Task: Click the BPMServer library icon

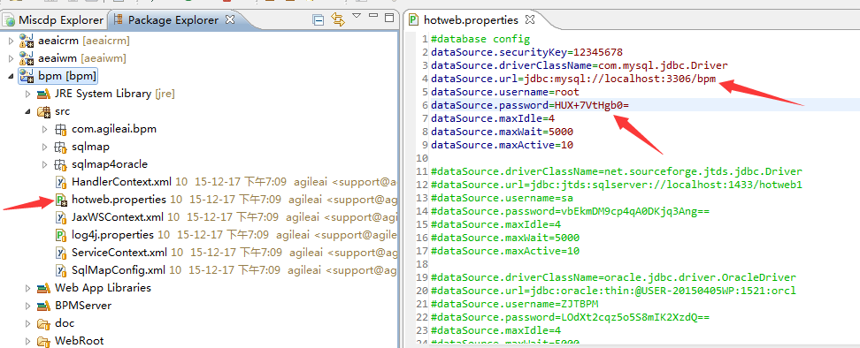Action: click(44, 306)
